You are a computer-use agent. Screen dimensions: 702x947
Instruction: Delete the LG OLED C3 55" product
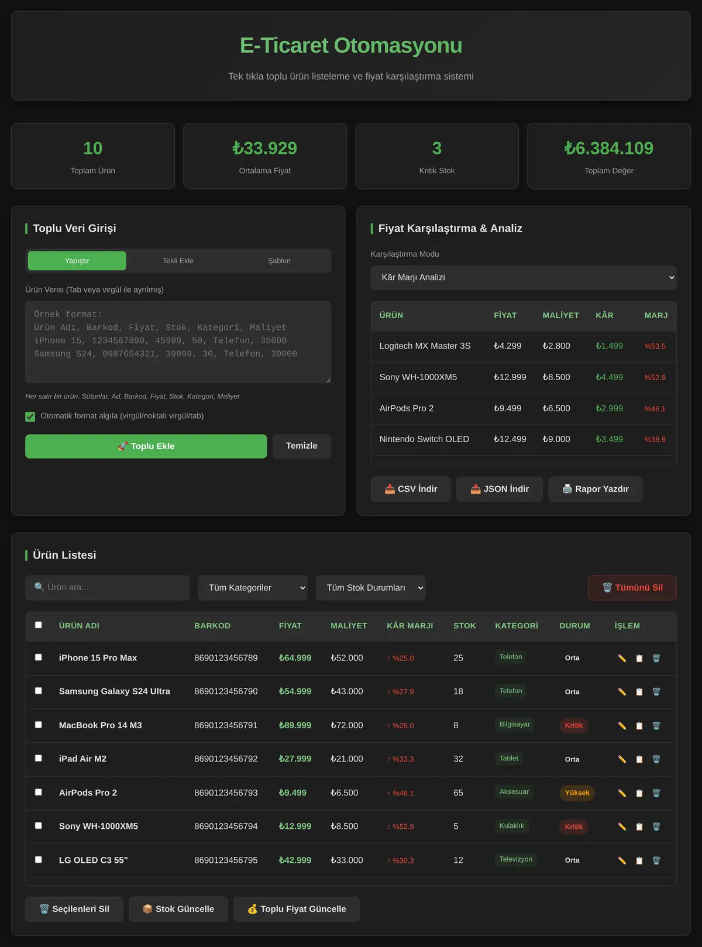pos(656,860)
